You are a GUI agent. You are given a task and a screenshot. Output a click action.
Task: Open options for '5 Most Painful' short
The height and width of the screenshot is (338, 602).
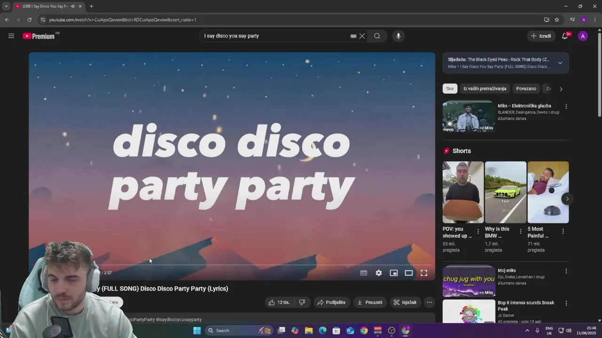pyautogui.click(x=563, y=231)
